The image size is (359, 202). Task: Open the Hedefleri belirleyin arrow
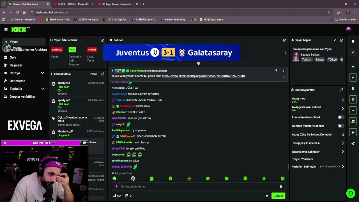343,167
